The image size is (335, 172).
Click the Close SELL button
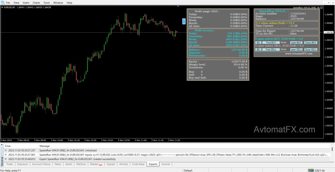[x=311, y=50]
